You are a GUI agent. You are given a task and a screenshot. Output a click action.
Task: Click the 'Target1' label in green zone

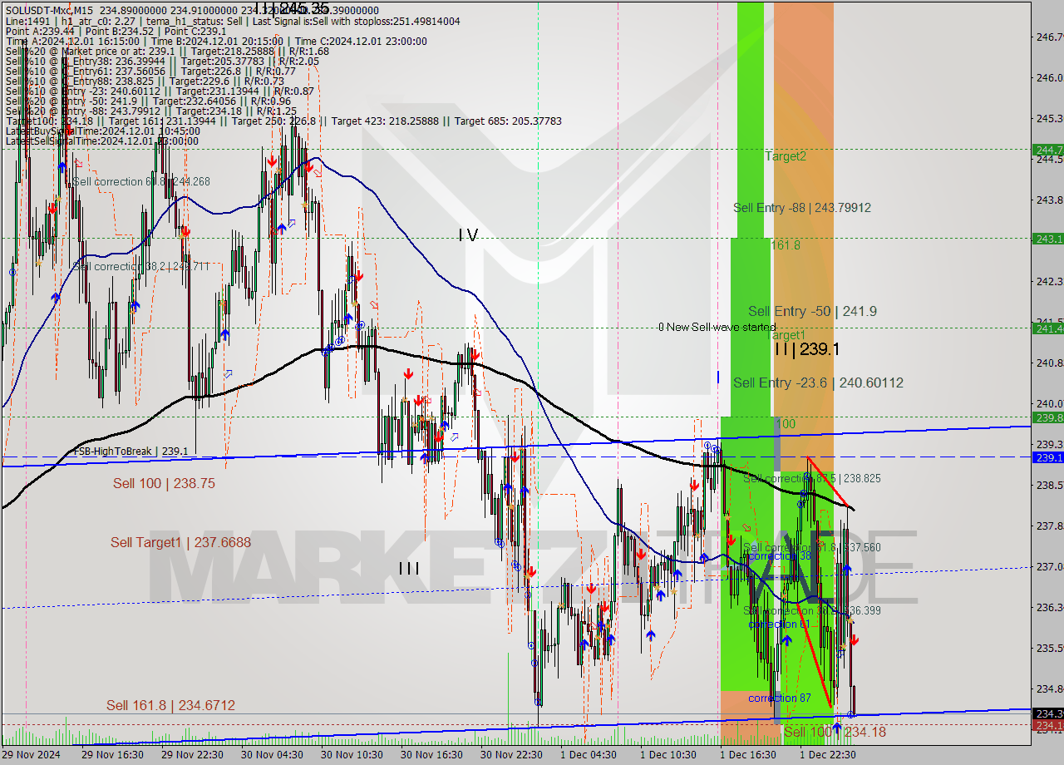tap(787, 334)
